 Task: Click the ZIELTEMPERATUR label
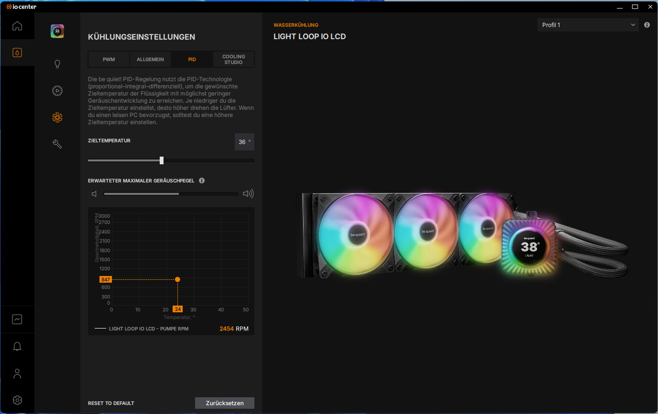[109, 141]
